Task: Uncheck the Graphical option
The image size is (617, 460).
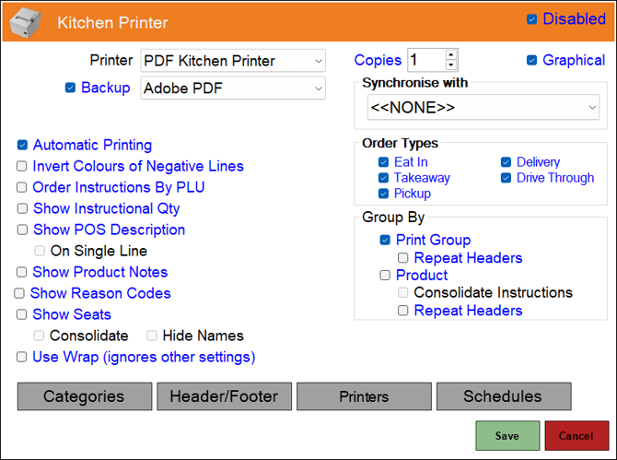Action: coord(531,61)
